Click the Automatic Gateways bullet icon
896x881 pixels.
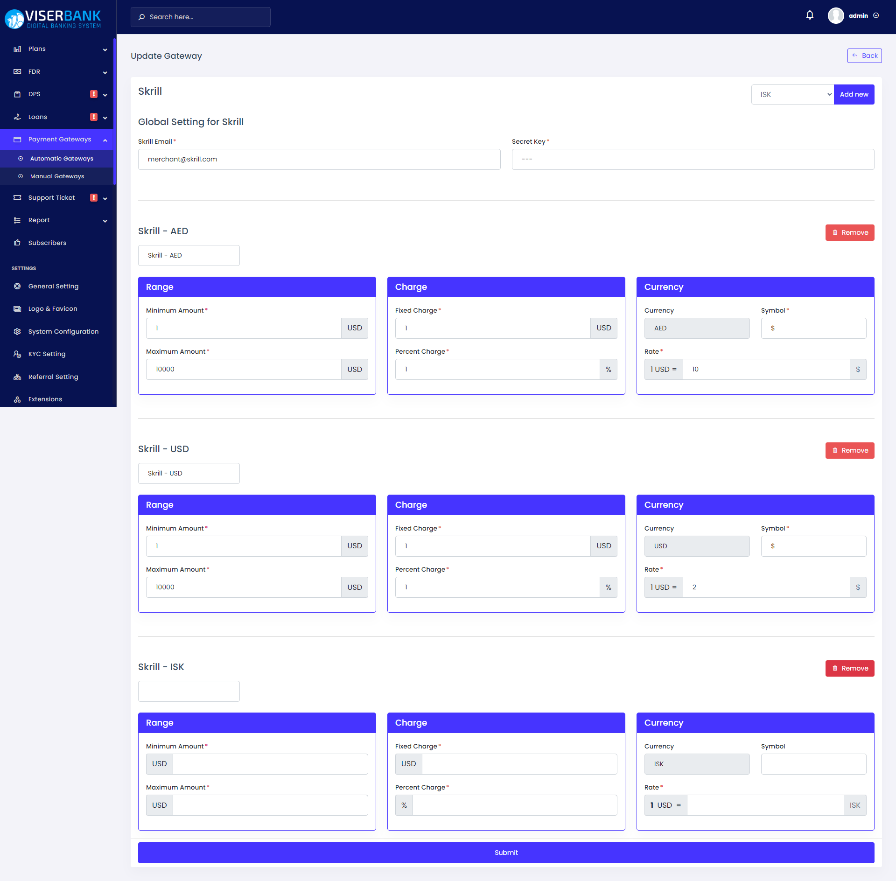[x=21, y=159]
